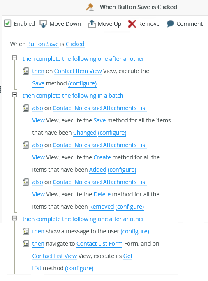Open configure link for show a message
208x281 pixels.
(135, 232)
